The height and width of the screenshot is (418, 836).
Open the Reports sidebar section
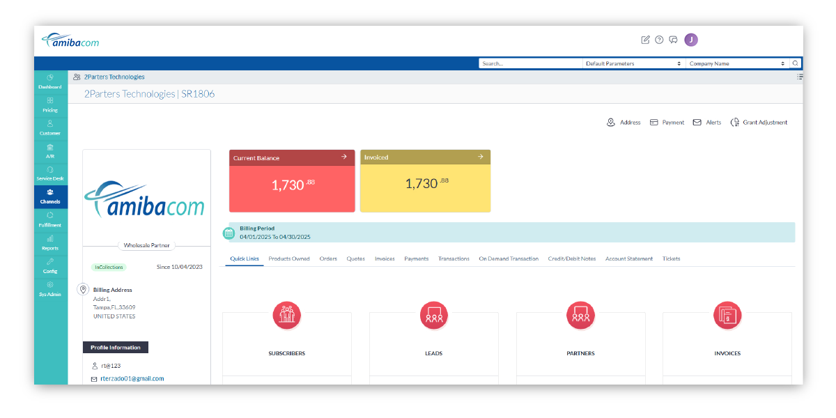pyautogui.click(x=50, y=242)
